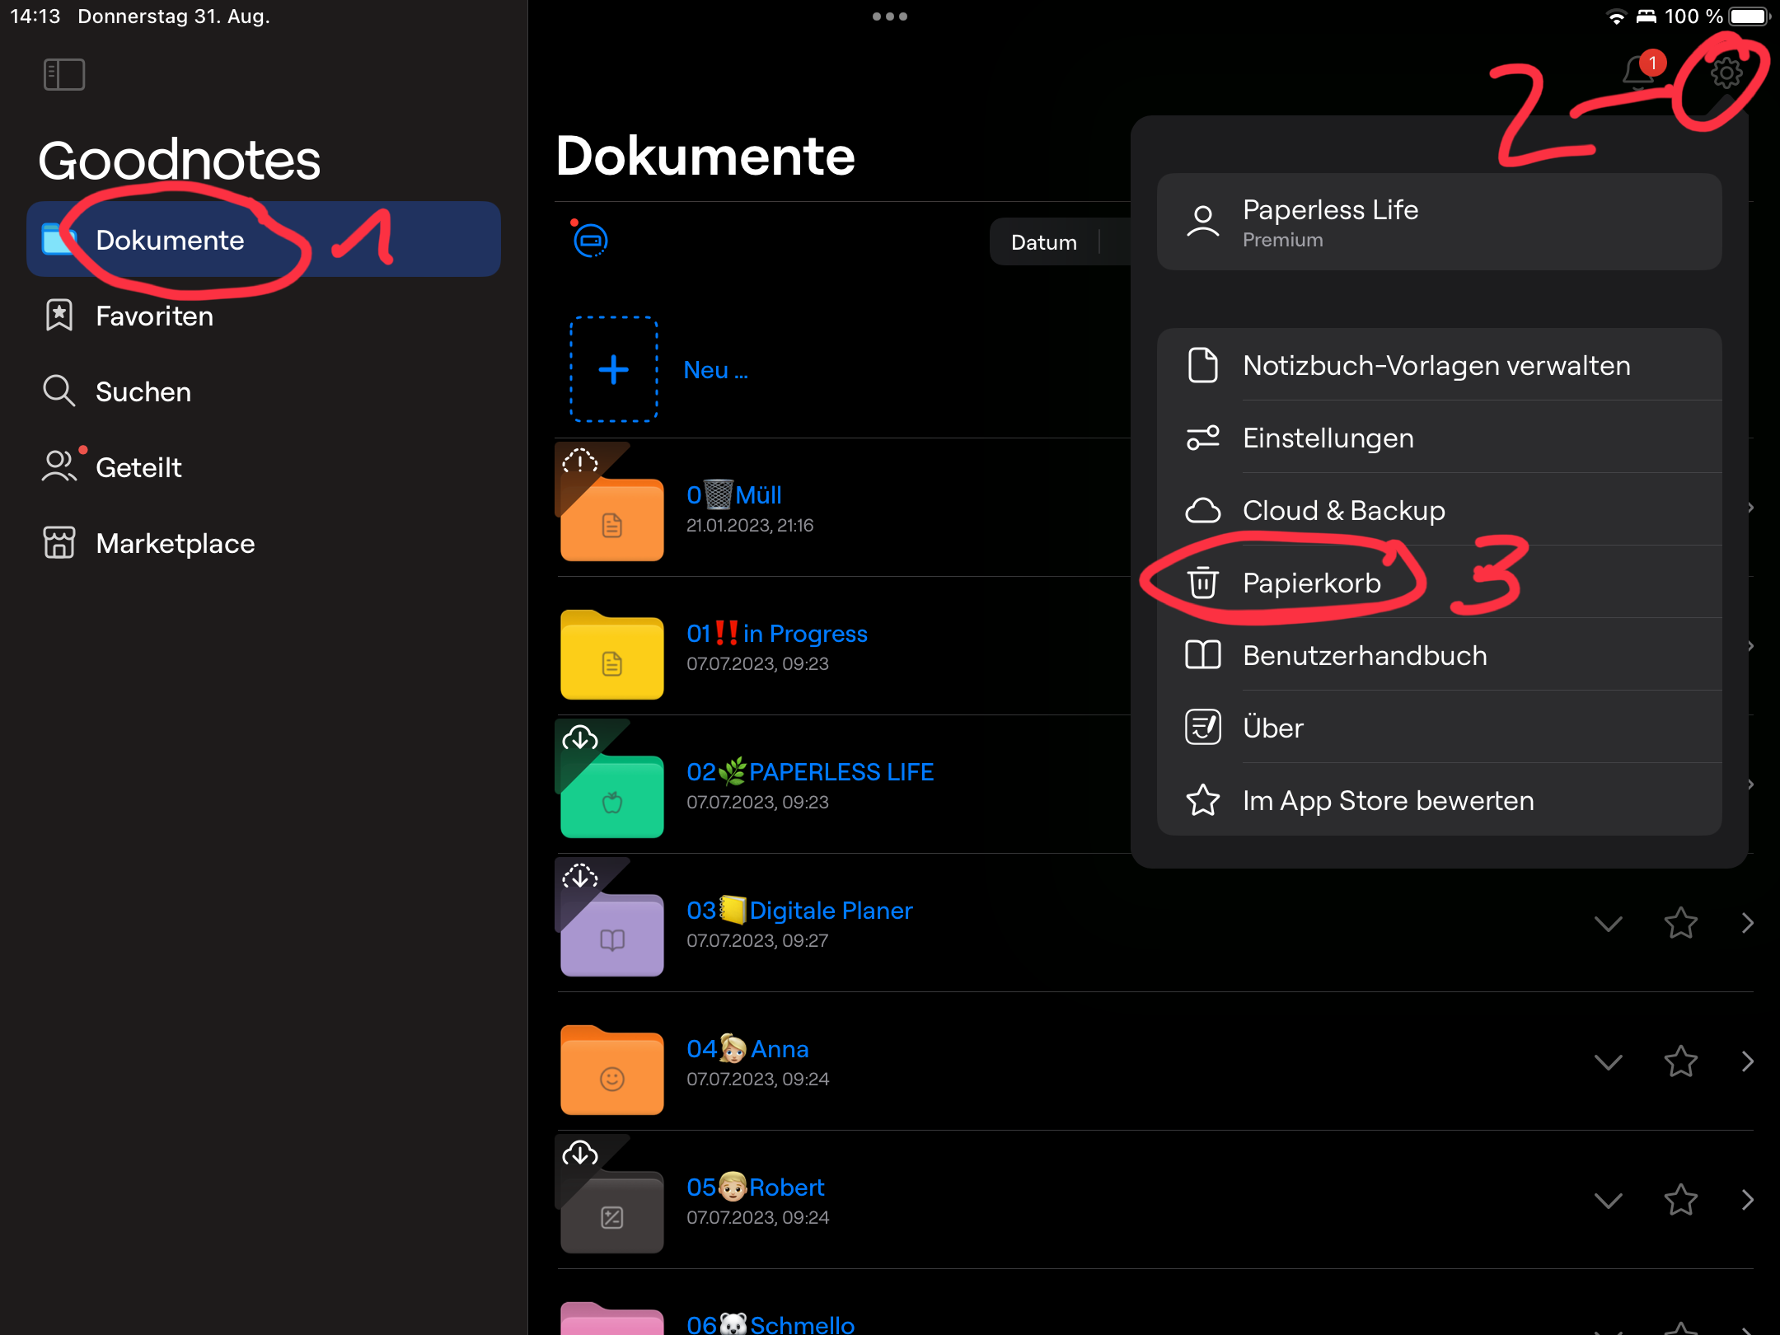Expand options chevron for Digitale Planer
This screenshot has width=1780, height=1335.
click(1608, 923)
